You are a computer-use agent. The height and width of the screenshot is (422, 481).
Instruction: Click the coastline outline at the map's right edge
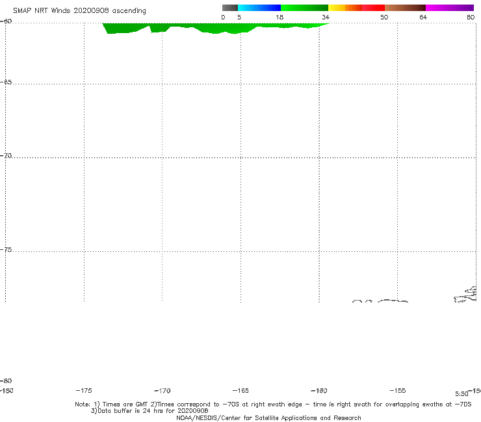pyautogui.click(x=465, y=294)
